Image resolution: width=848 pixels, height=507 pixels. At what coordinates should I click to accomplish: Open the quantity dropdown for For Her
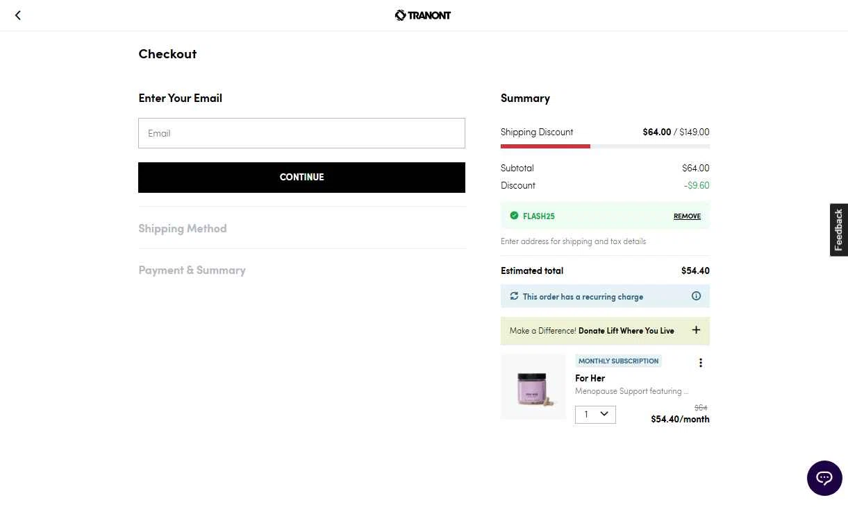pyautogui.click(x=595, y=414)
